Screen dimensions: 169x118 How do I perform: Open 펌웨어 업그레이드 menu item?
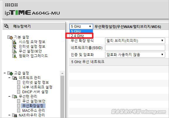click(33, 56)
